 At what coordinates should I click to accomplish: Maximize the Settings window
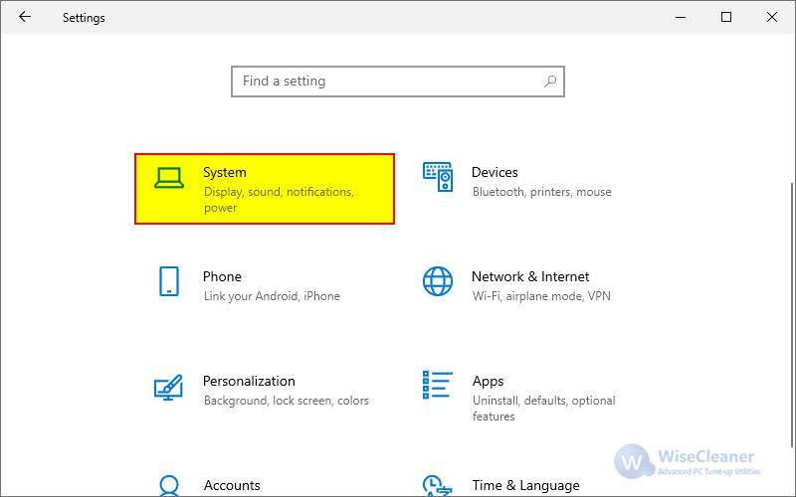coord(726,17)
